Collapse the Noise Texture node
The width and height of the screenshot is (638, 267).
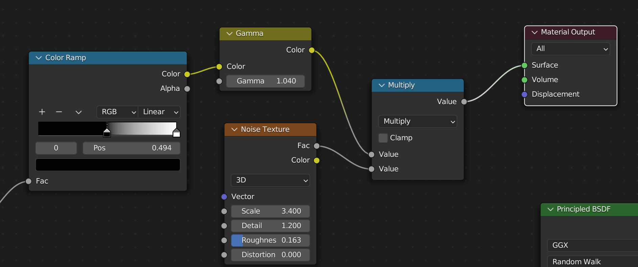click(234, 129)
